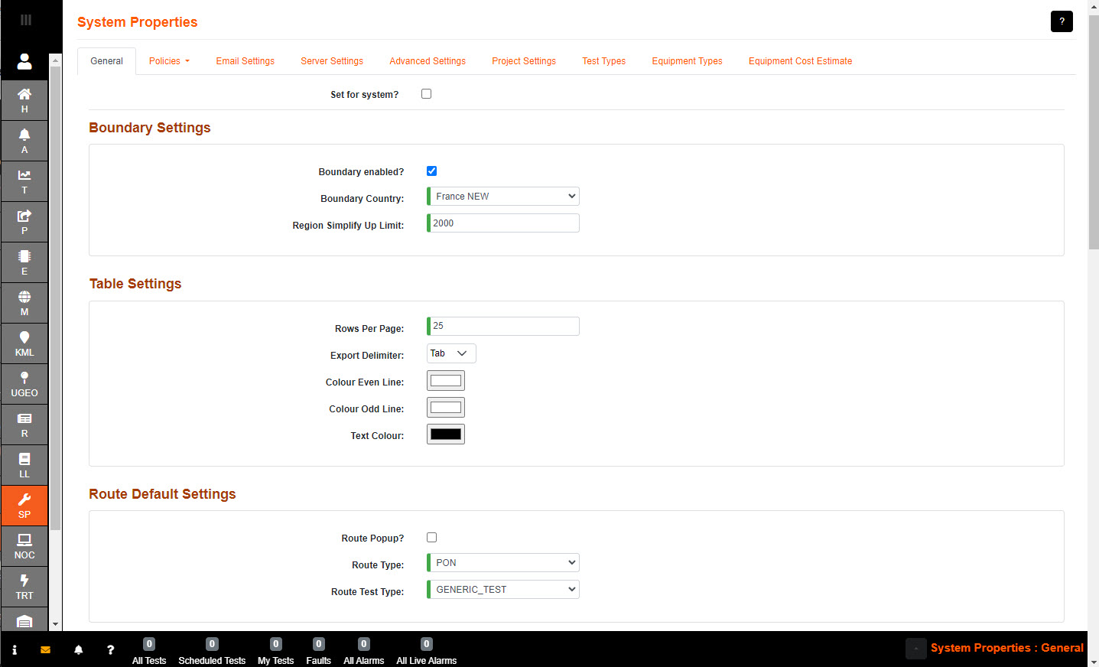The height and width of the screenshot is (667, 1099).
Task: Click the envelope icon in bottom bar
Action: pos(46,649)
